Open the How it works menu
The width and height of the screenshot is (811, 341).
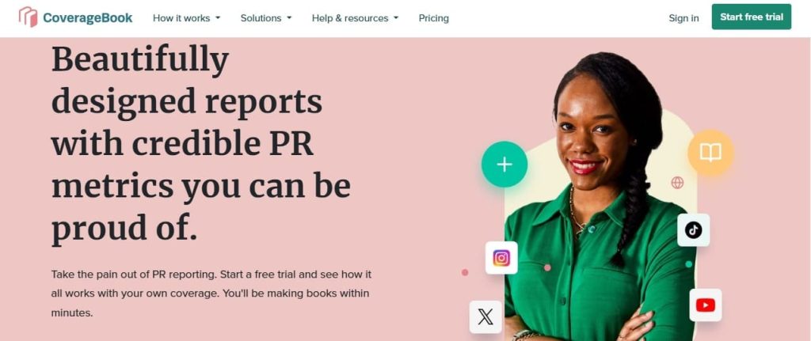181,18
